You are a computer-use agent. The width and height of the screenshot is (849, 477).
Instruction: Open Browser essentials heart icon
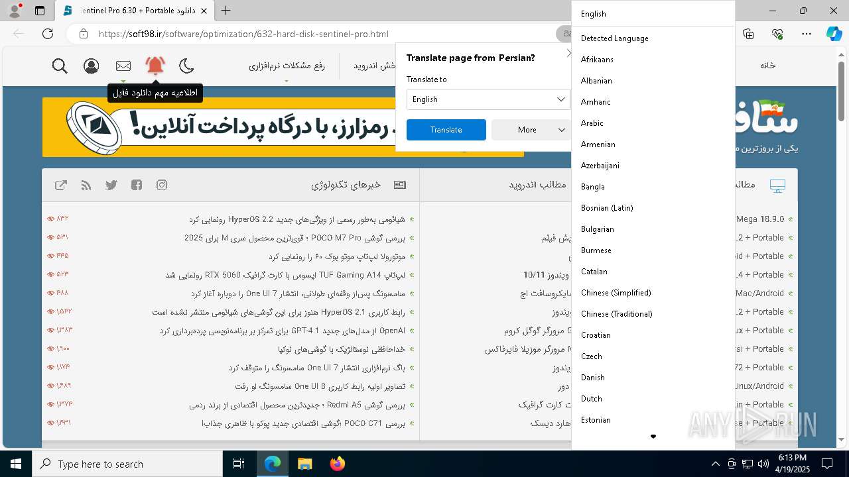tap(777, 34)
